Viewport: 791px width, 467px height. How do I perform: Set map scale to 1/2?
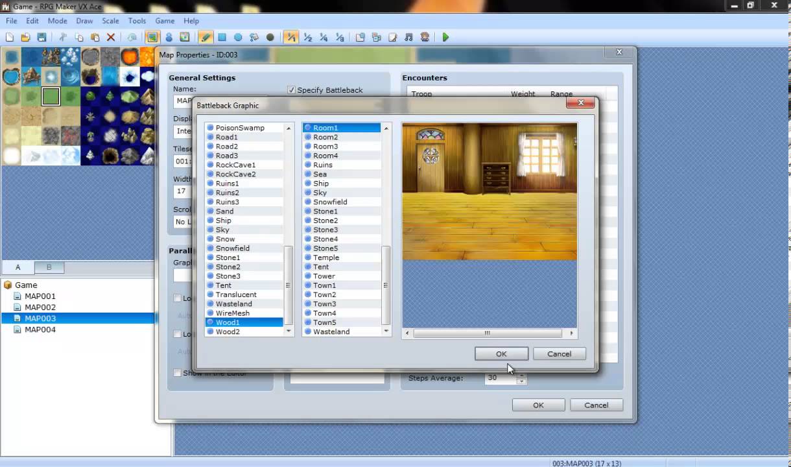pyautogui.click(x=307, y=38)
